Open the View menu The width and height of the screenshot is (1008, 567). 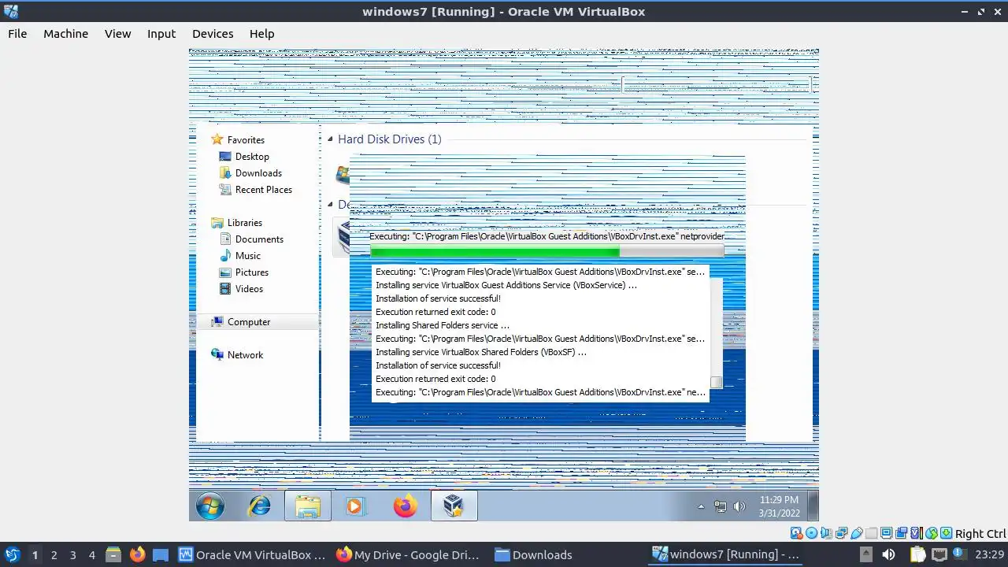pos(117,34)
